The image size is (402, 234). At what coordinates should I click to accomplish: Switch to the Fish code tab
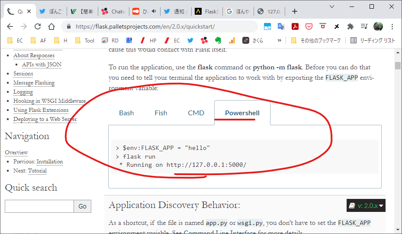tap(161, 113)
